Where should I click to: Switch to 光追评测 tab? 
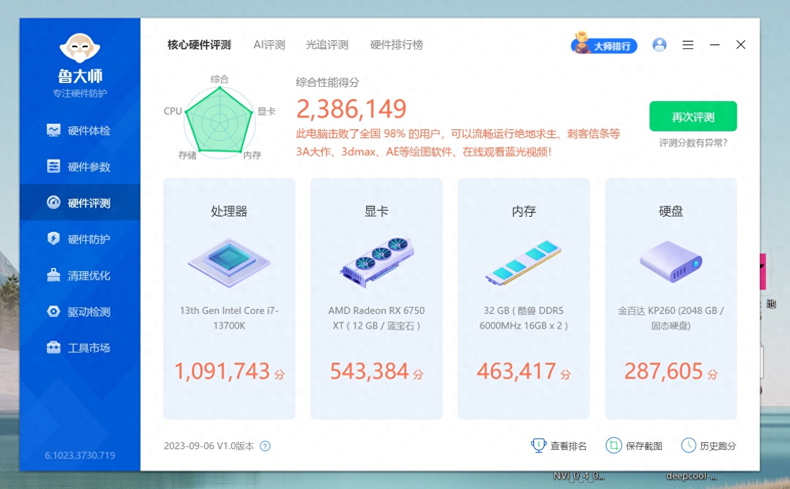327,45
